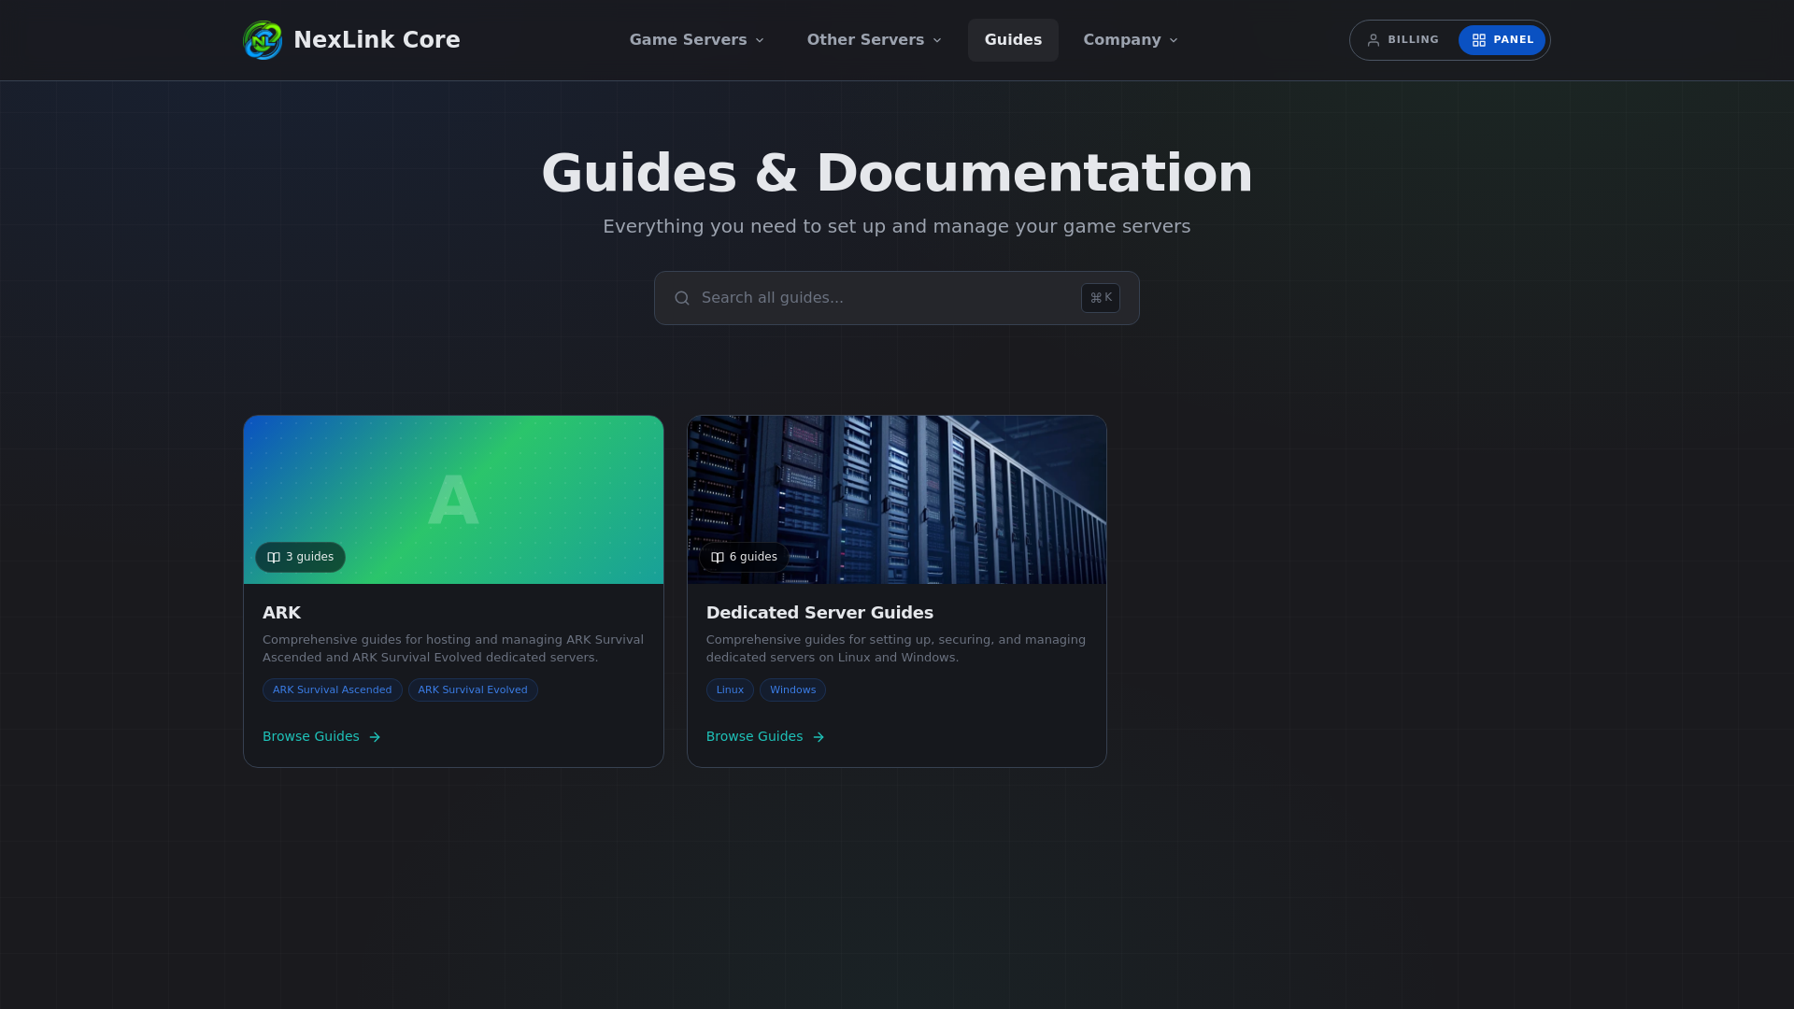Select the ARK Survival Ascended tag
The width and height of the screenshot is (1794, 1009).
coord(332,690)
